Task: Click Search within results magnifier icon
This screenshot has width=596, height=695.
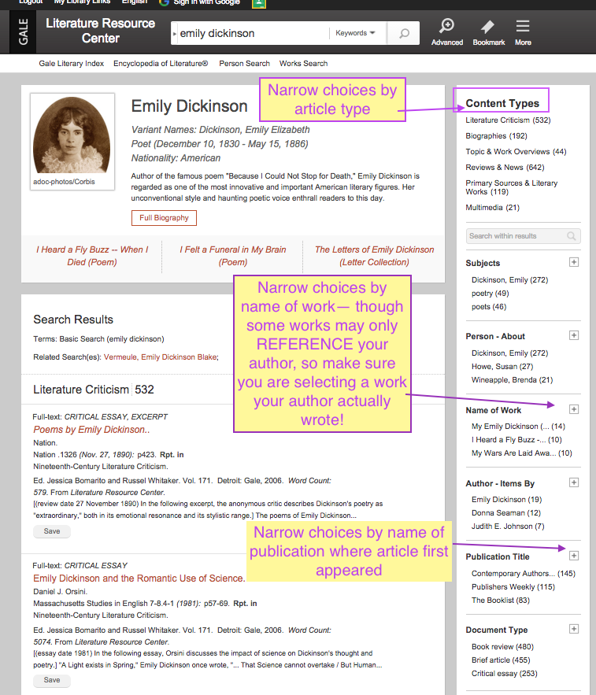Action: (x=572, y=236)
